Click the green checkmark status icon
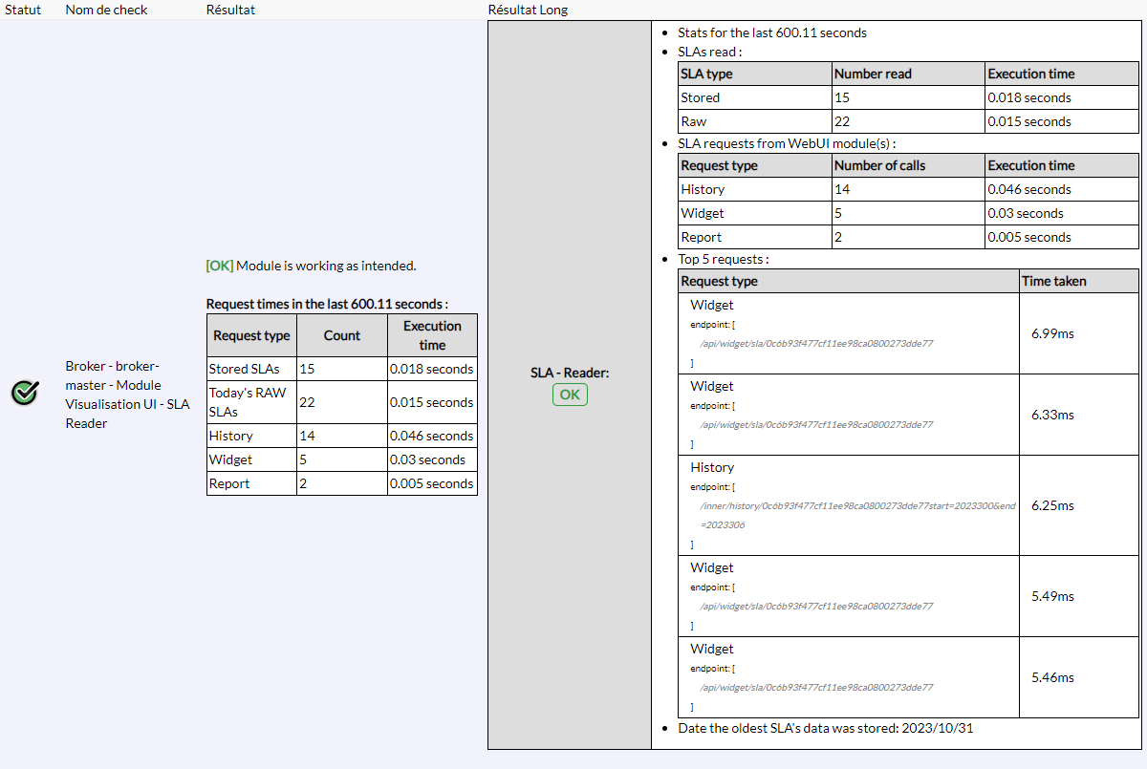 tap(24, 392)
